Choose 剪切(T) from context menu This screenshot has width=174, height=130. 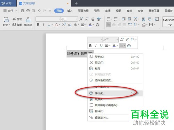tap(115, 63)
